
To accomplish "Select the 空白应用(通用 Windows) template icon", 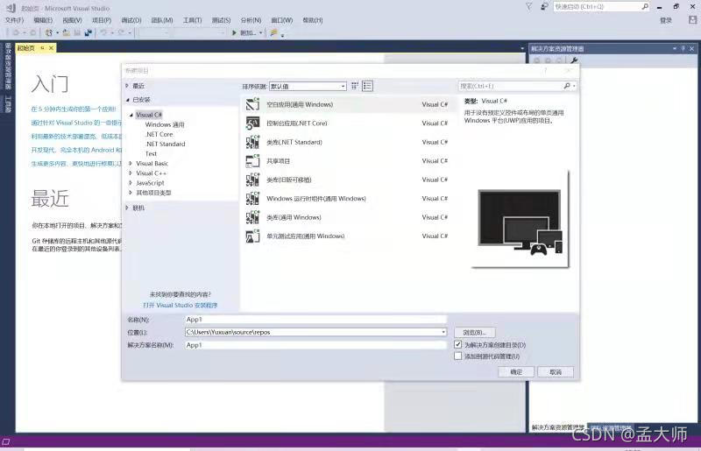I will [252, 104].
